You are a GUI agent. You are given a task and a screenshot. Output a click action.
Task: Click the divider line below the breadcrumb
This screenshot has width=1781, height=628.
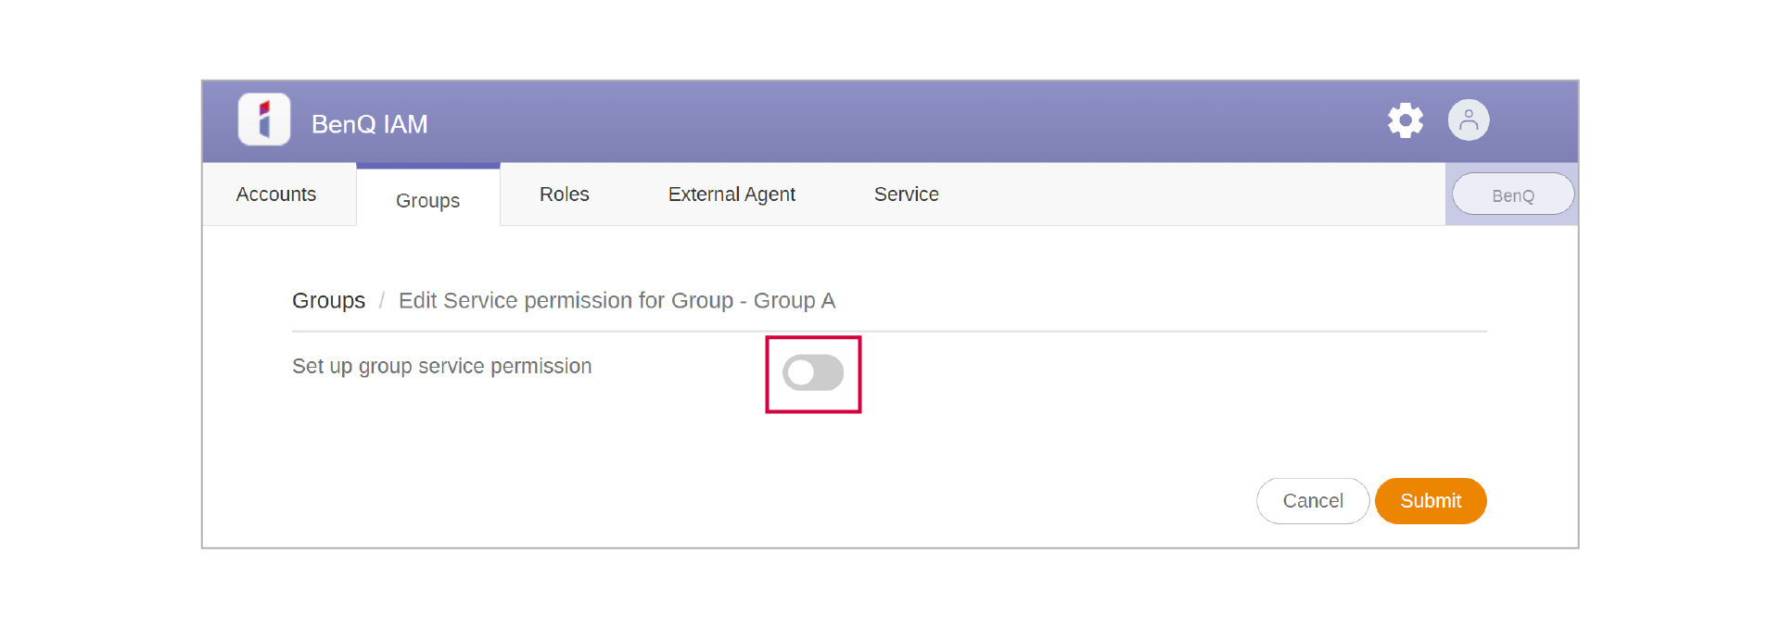pyautogui.click(x=888, y=331)
